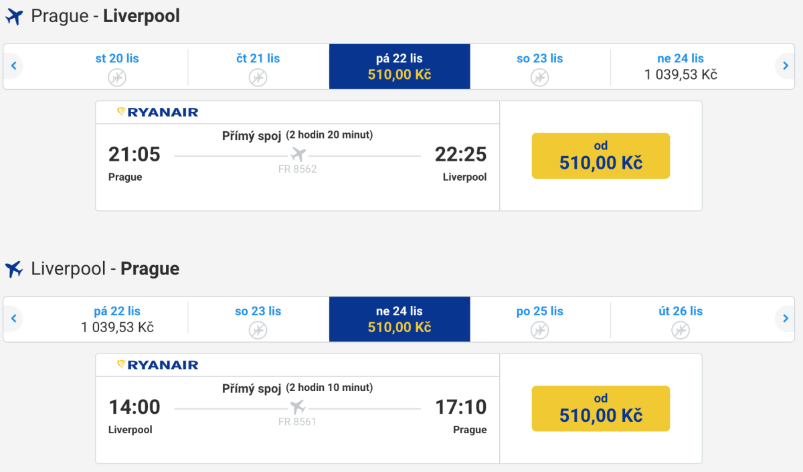Click the departing plane icon beside Prague - Liverpool
Viewport: 803px width, 472px height.
tap(14, 17)
